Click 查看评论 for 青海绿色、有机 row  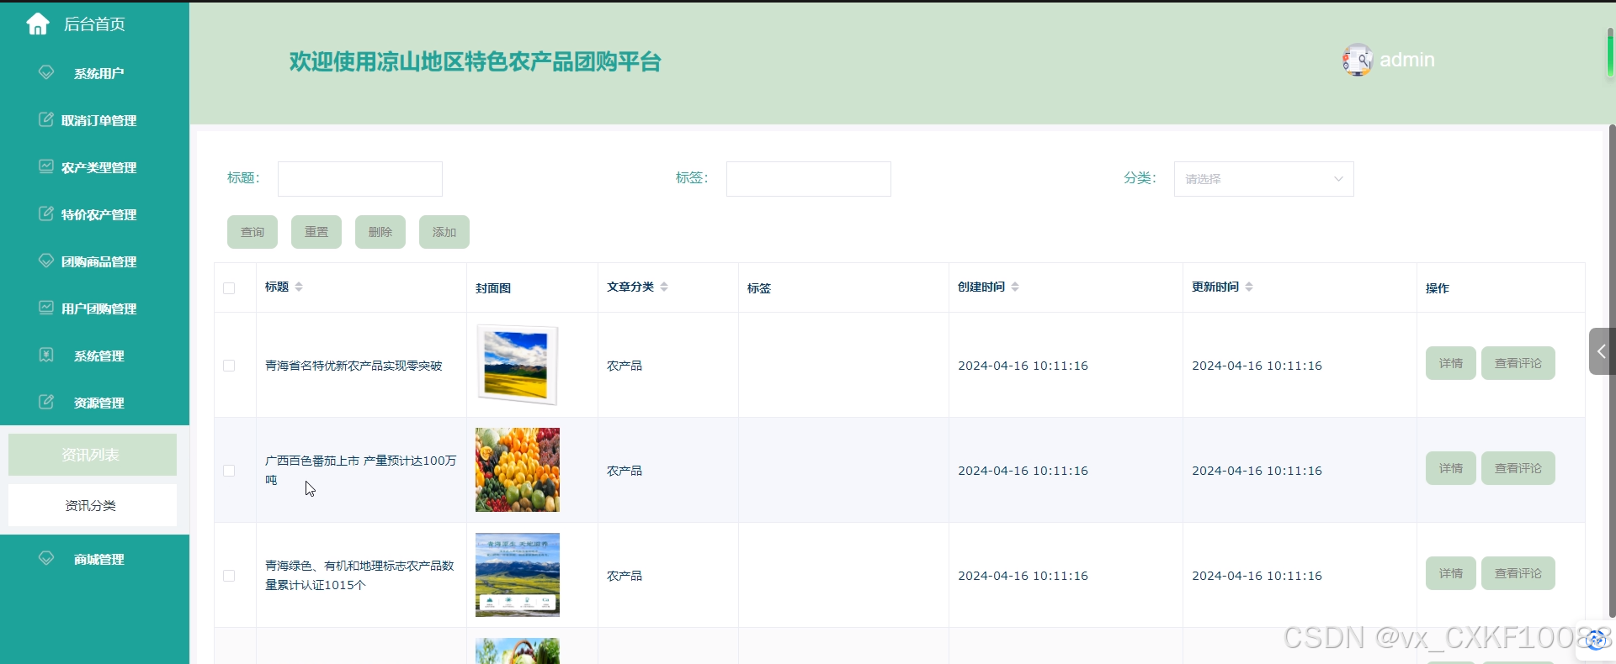coord(1518,573)
